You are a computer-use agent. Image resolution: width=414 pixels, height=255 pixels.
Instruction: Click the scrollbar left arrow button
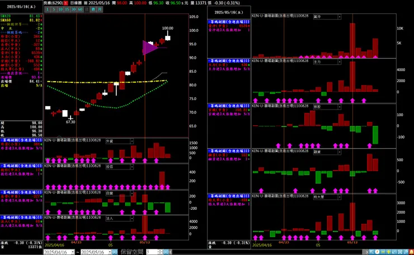click(x=171, y=252)
